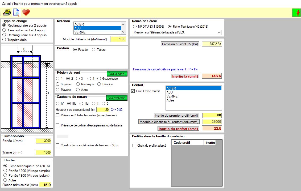Select 'Portée / 300 (Vitrage isolant)' deflection option
The height and width of the screenshot is (191, 301).
point(5,176)
